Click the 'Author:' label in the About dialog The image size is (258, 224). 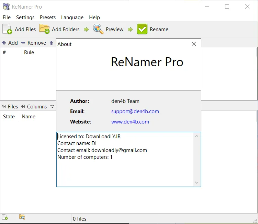(x=79, y=101)
